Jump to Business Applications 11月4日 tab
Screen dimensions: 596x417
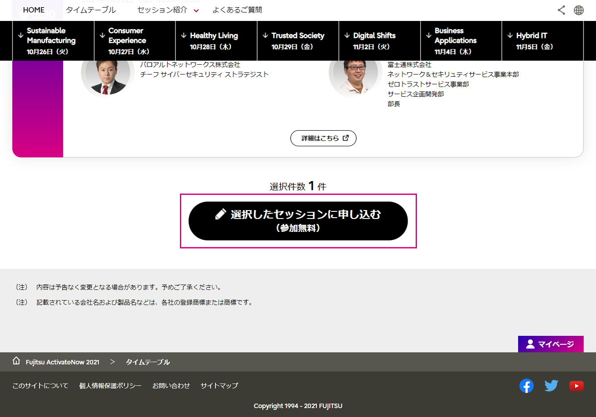[461, 41]
